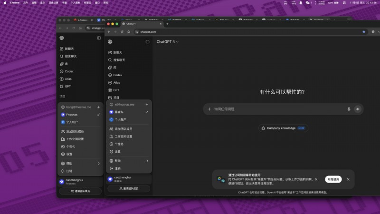Dismiss the company knowledge banner

[x=348, y=179]
